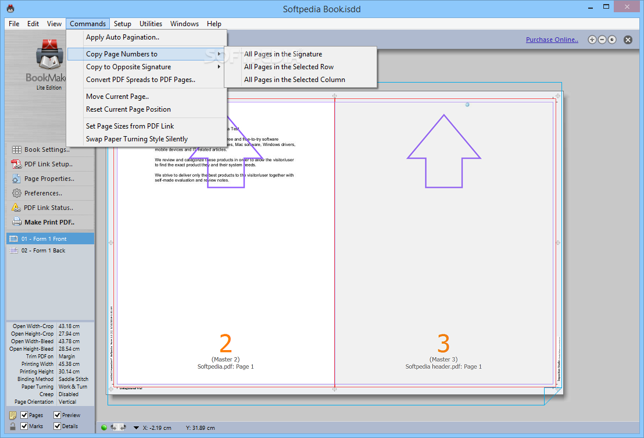
Task: Choose Set Page Sizes from PDF Link
Action: [146, 126]
